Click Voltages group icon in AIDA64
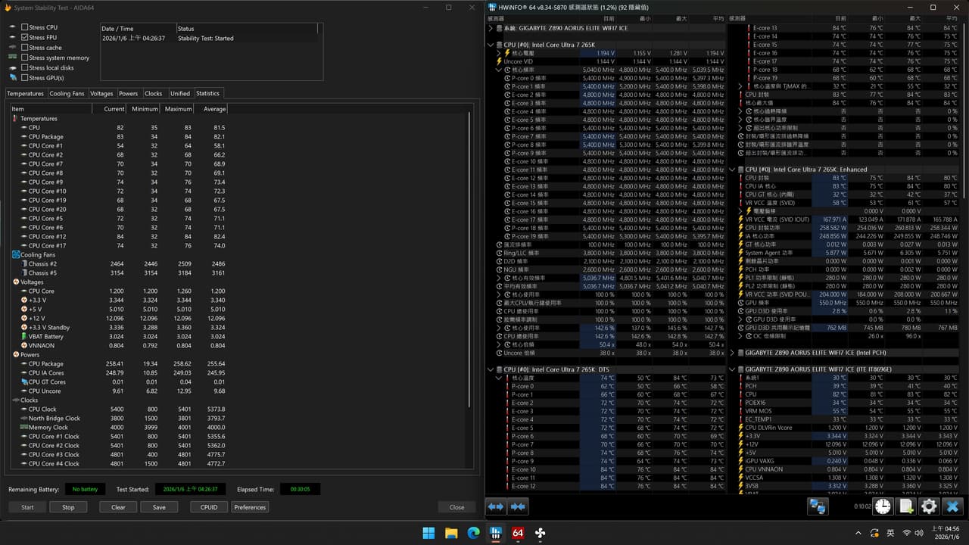The width and height of the screenshot is (969, 545). tap(16, 282)
